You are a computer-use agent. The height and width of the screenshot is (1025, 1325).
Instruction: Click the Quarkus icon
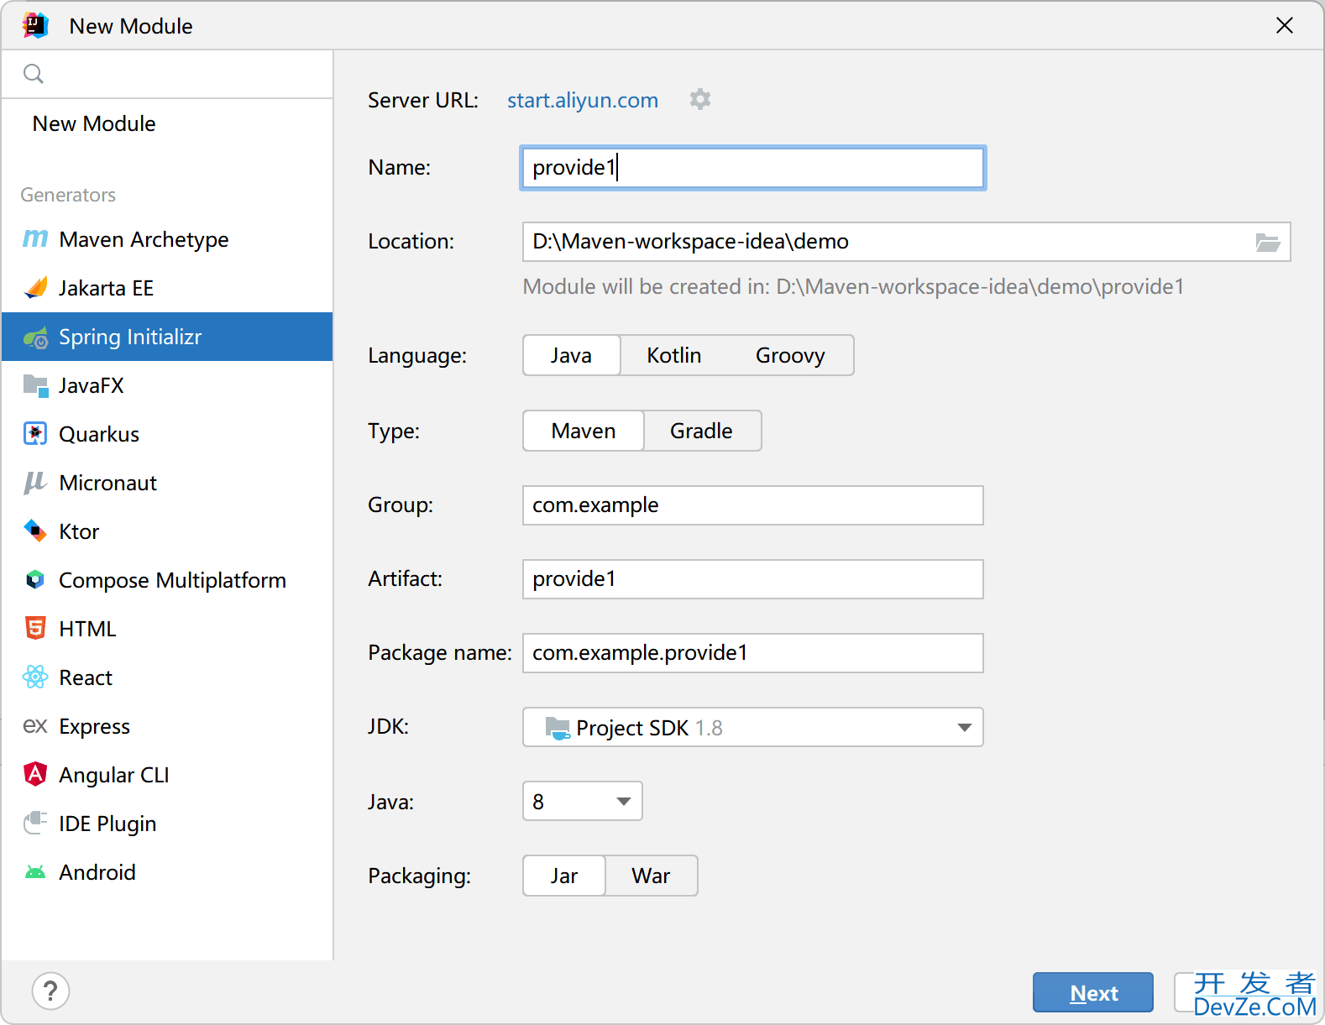(35, 434)
